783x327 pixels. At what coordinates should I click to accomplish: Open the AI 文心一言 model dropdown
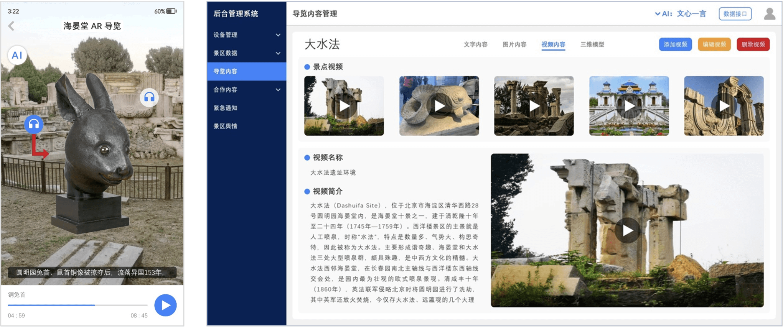click(681, 14)
